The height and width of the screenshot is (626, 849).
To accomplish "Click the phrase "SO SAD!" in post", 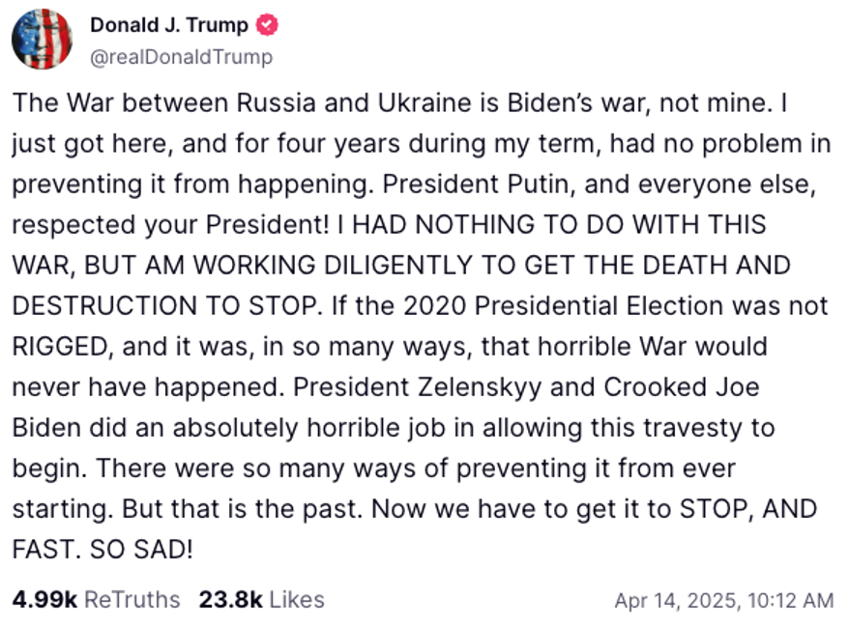I will point(141,550).
